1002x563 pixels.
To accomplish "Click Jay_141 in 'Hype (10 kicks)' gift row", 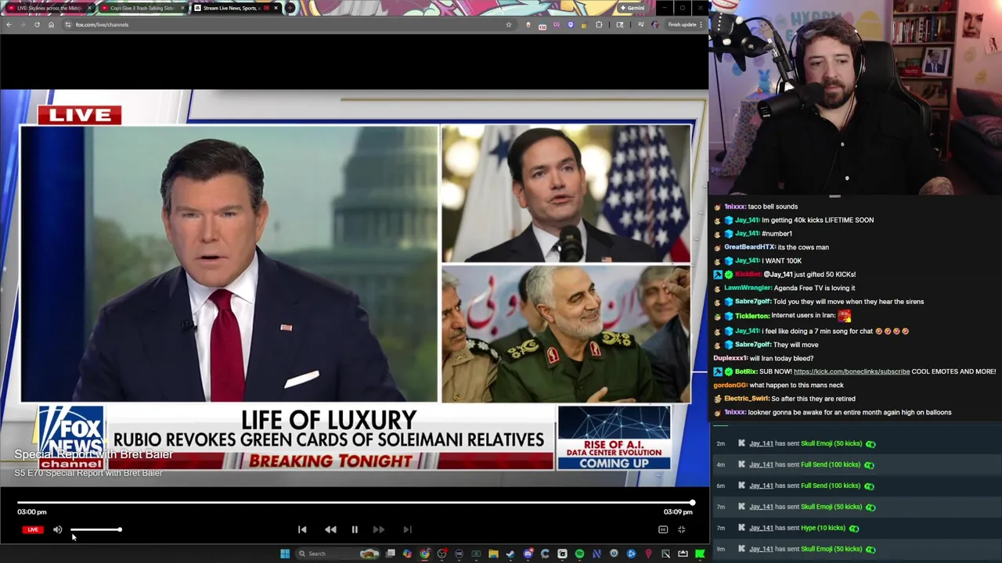I will coord(761,528).
